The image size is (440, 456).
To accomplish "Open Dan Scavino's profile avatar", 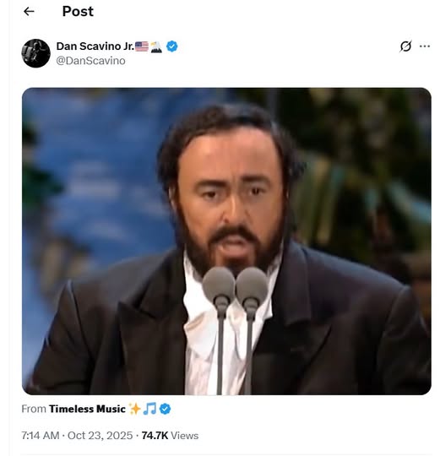I will [x=35, y=53].
